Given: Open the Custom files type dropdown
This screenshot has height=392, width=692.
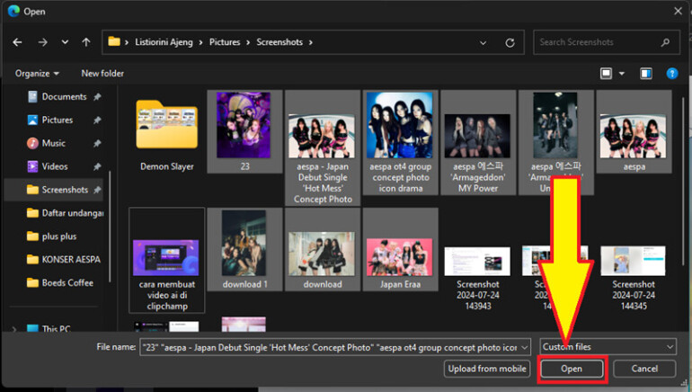Looking at the screenshot, I should [608, 346].
